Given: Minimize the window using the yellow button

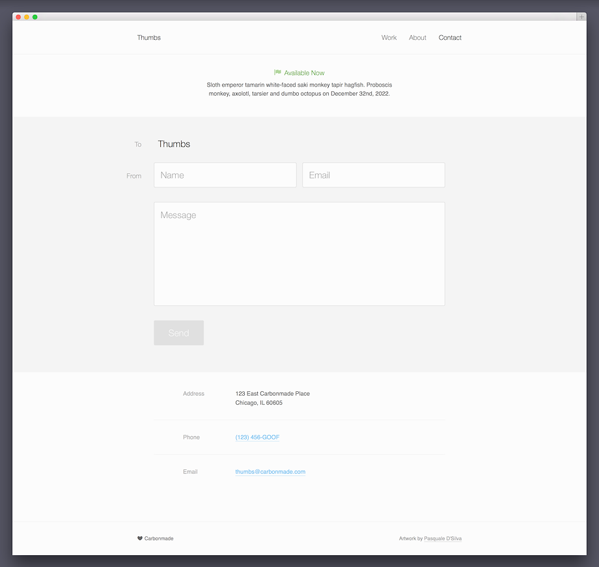Looking at the screenshot, I should coord(27,17).
